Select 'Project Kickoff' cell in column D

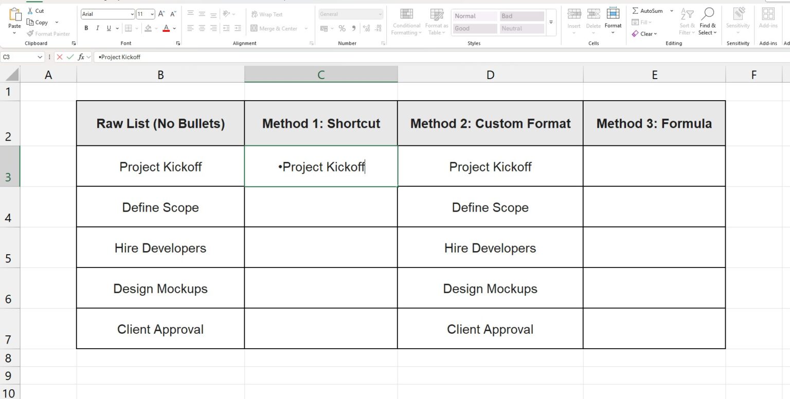click(490, 166)
